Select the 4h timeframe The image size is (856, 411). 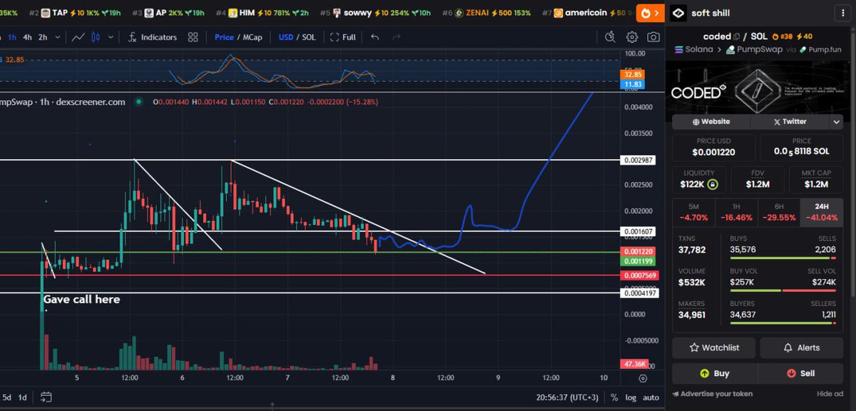tap(27, 37)
